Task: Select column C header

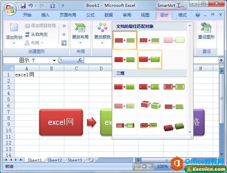Action: point(77,68)
